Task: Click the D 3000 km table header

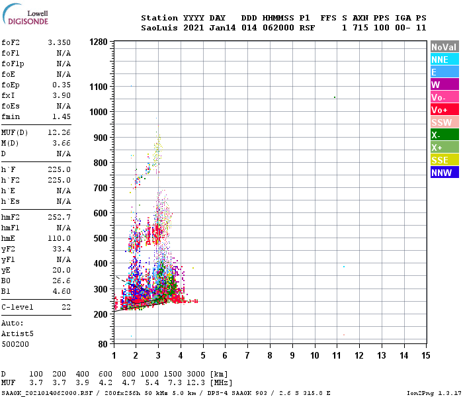Action: [x=196, y=374]
